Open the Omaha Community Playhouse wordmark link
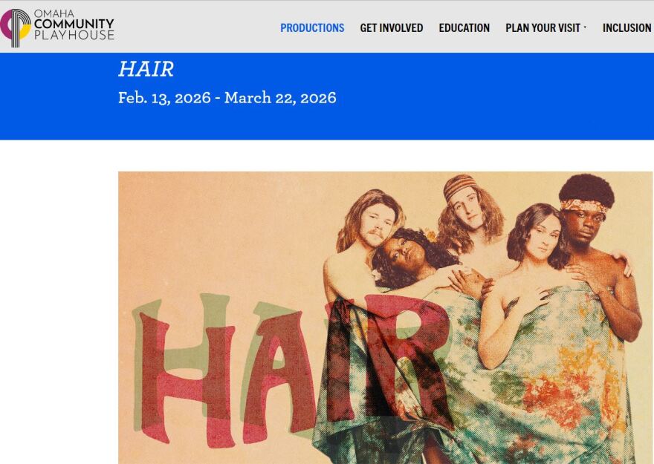 74,25
